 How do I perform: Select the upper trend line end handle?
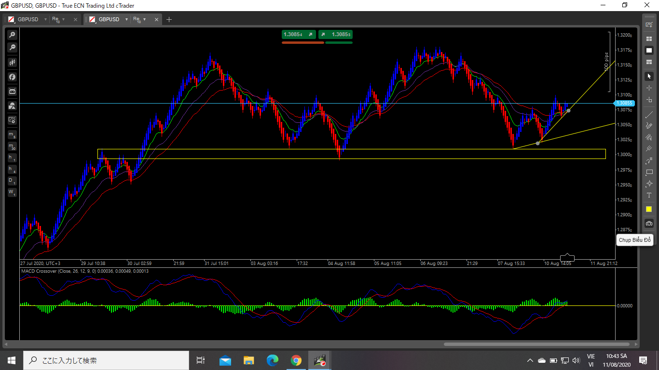pyautogui.click(x=569, y=110)
